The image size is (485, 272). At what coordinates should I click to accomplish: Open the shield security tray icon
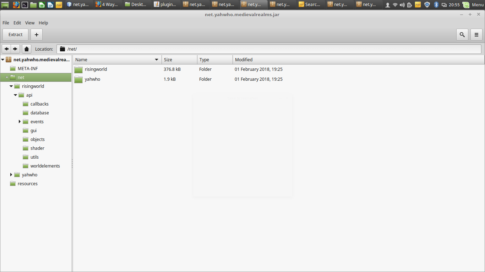[427, 5]
